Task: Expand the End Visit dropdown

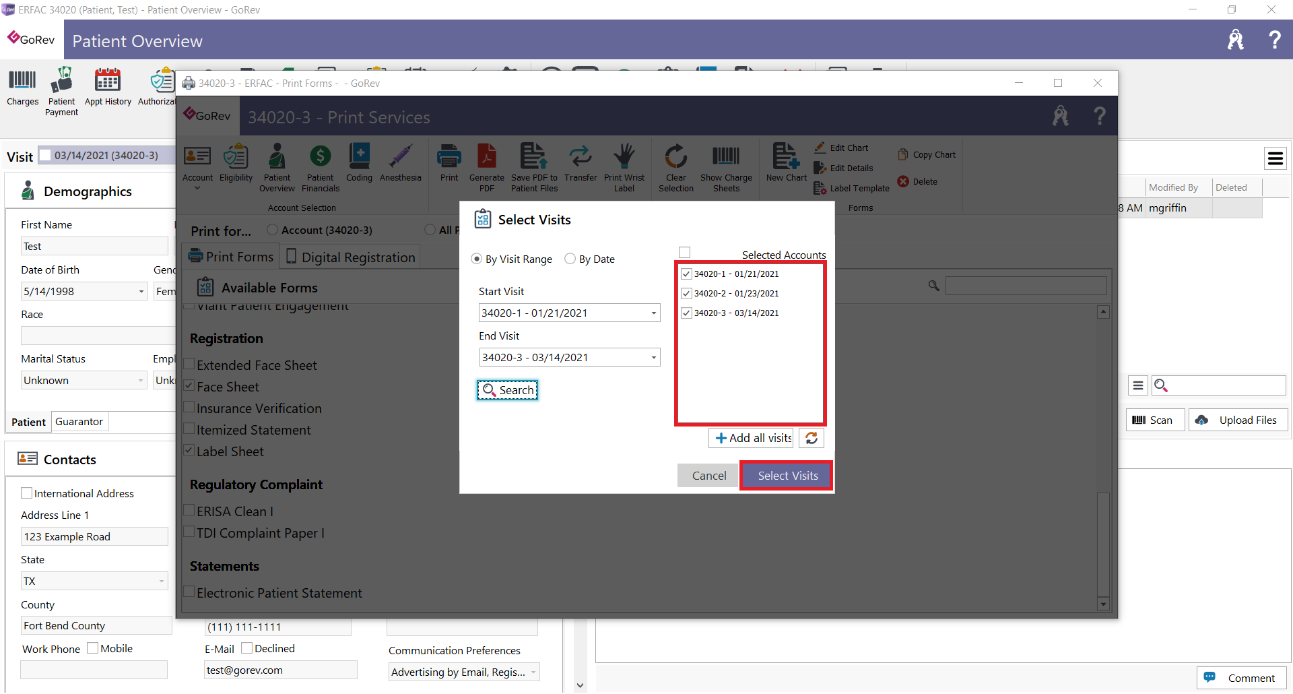Action: pyautogui.click(x=653, y=358)
